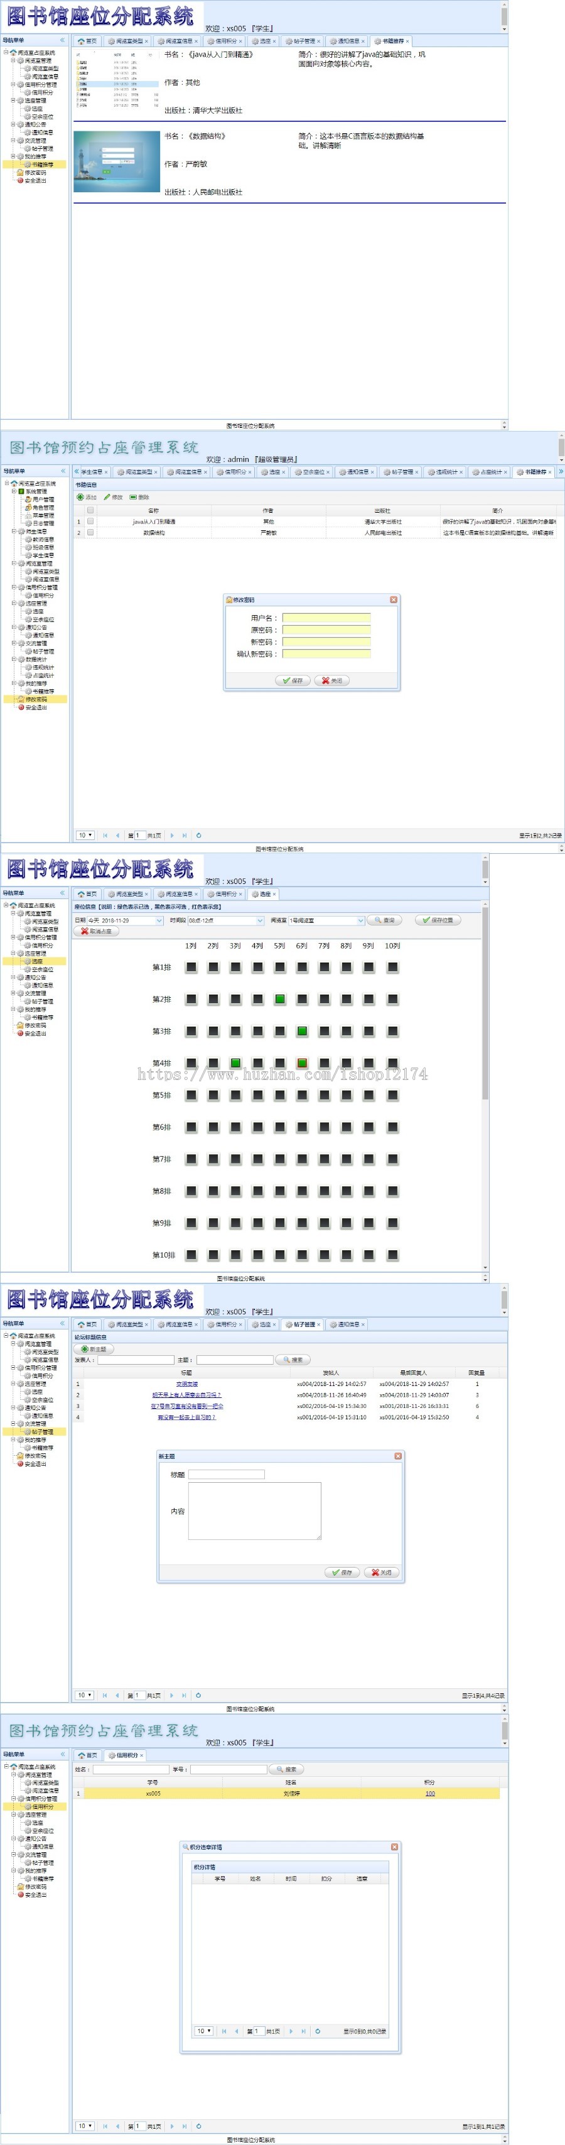The width and height of the screenshot is (565, 2145).
Task: Click 保存位置 button on seat selection screen
Action: click(x=438, y=921)
